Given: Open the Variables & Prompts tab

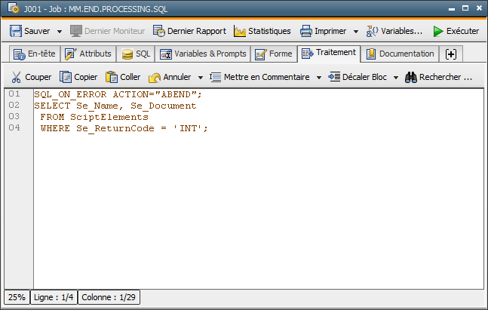Looking at the screenshot, I should coord(203,54).
